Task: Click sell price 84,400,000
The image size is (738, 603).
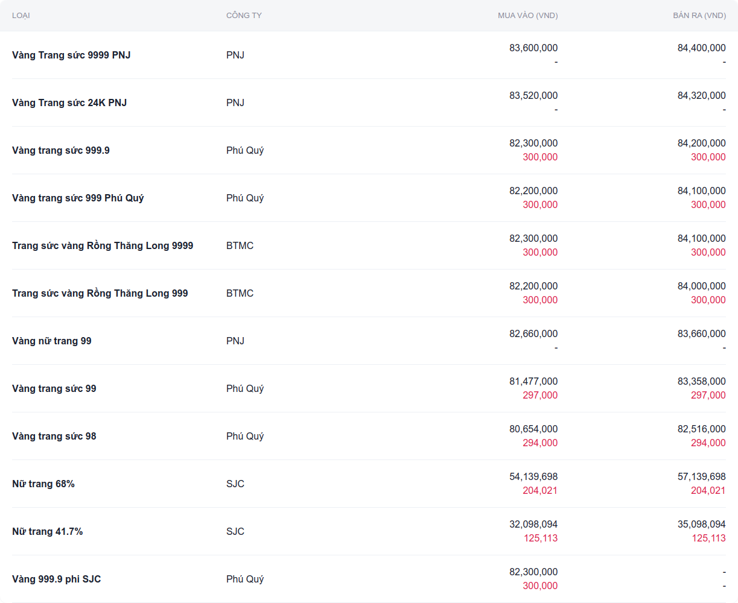Action: click(702, 48)
